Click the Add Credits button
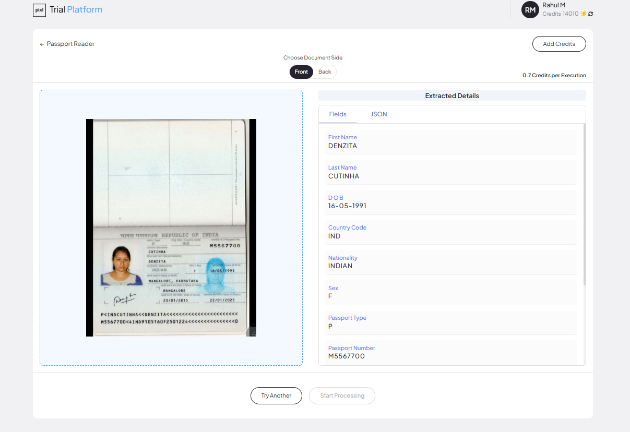This screenshot has width=630, height=432. (559, 44)
